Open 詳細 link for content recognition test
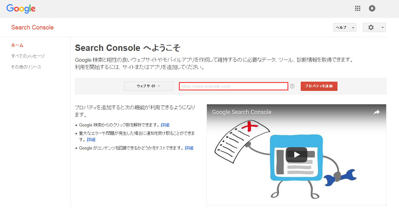Viewport: 399px width, 218px height. tap(189, 148)
